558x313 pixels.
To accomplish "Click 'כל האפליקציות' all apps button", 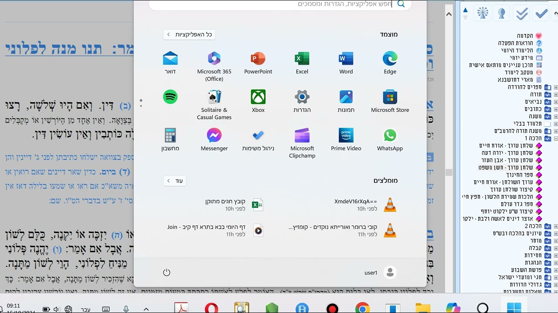I will coord(189,34).
